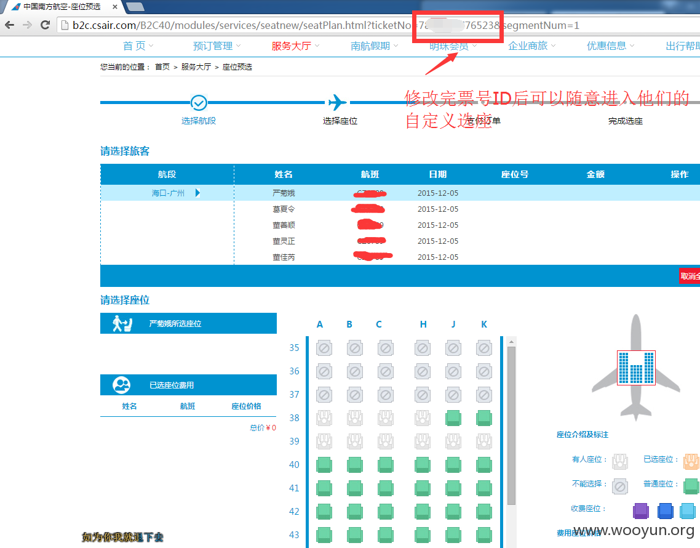This screenshot has height=548, width=700.
Task: Pick green seat 38J
Action: click(453, 418)
